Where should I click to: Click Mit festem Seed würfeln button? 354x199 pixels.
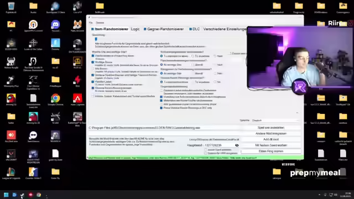[271, 145]
